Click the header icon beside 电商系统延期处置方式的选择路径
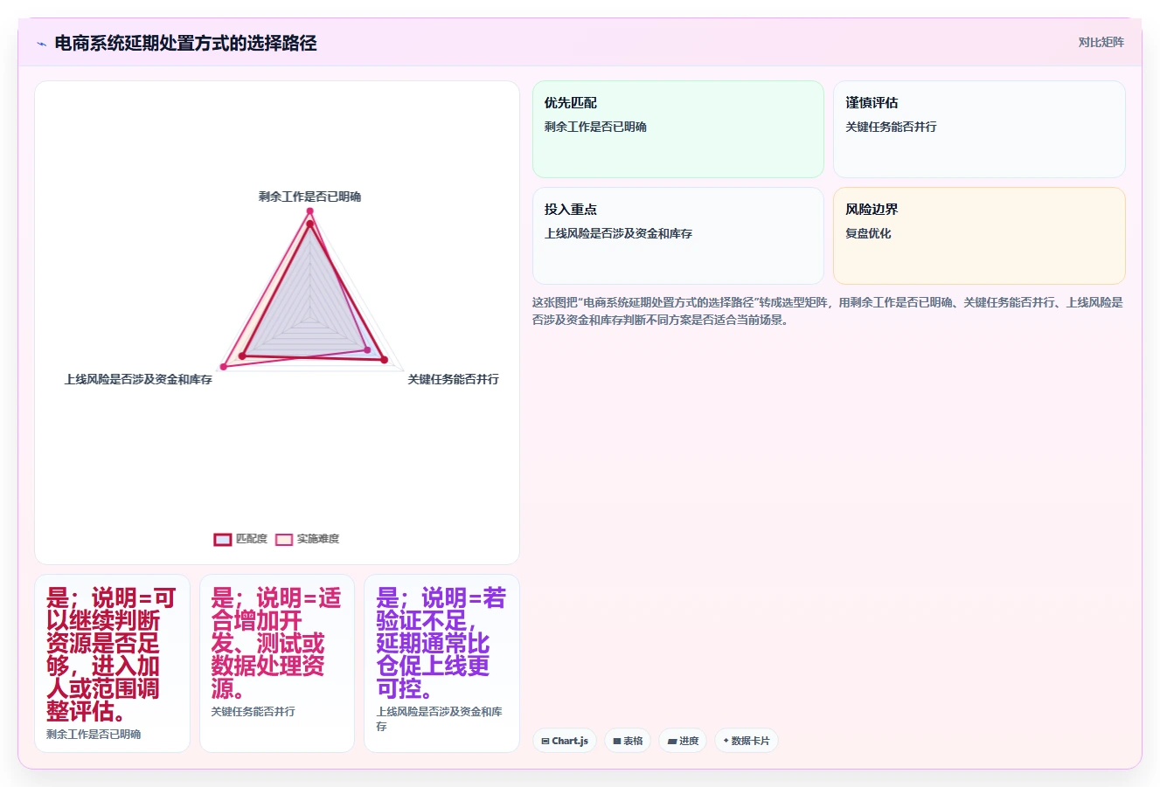 [41, 44]
